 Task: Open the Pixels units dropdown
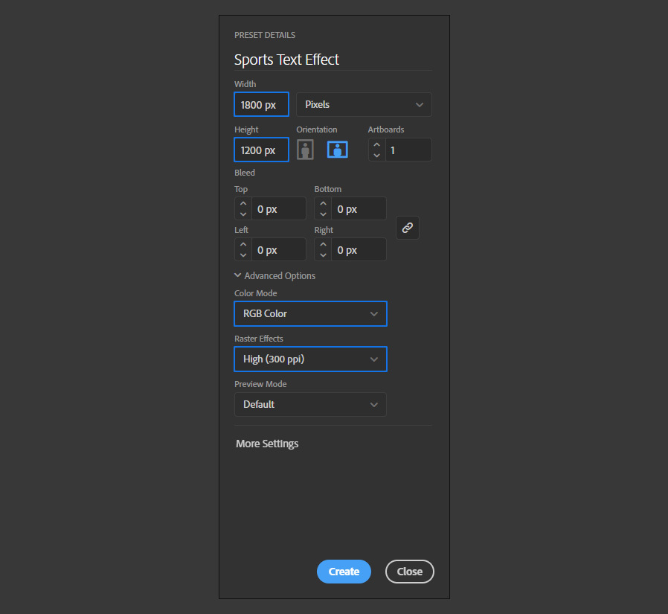click(x=364, y=104)
